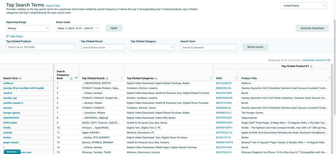This screenshot has height=154, width=336.
Task: Open the oppenheimer search term
Action: click(11, 117)
